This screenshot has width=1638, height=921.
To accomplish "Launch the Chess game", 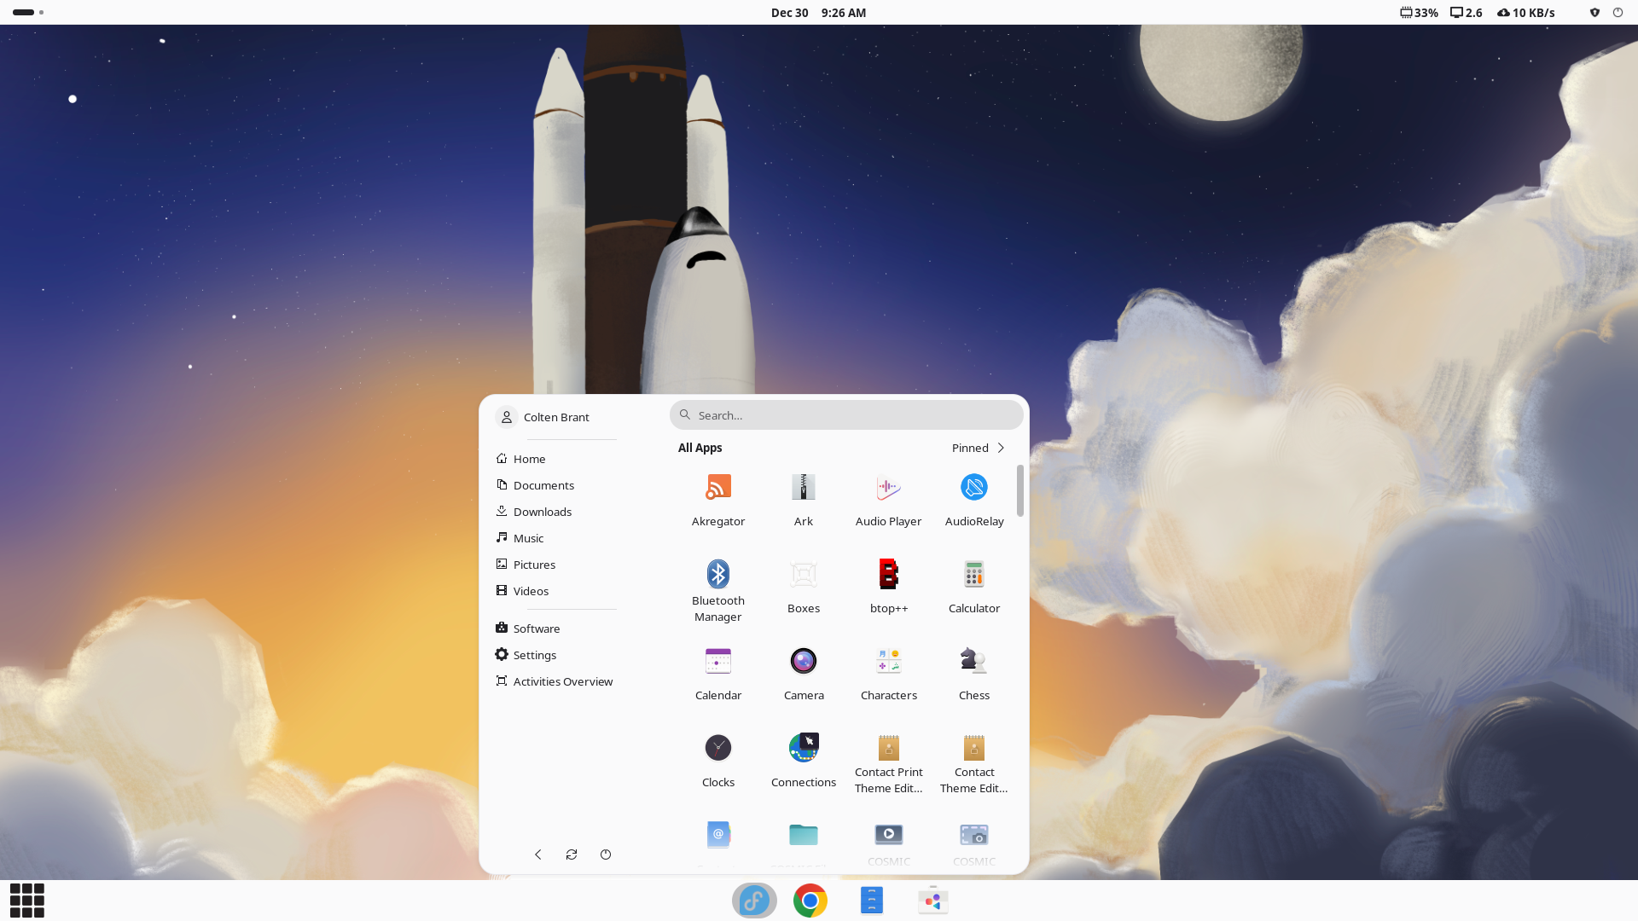I will point(973,673).
